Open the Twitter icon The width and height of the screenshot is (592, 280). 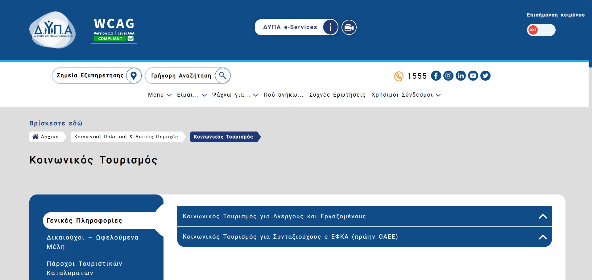point(485,76)
